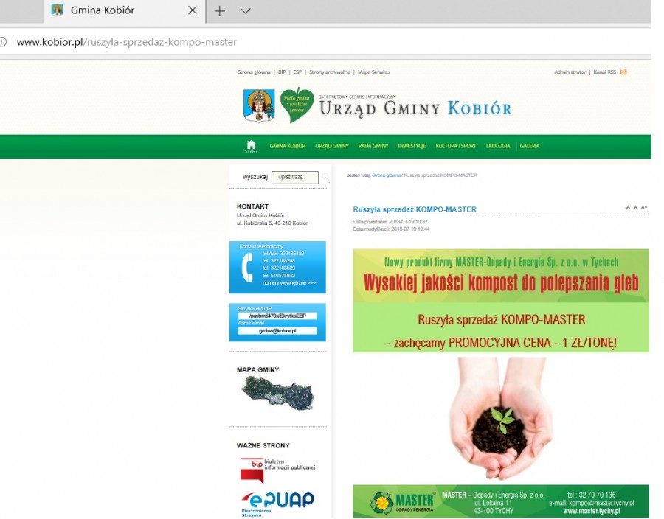Click the ePUAP address /puybm6470x/SkrytkaESP field
The height and width of the screenshot is (519, 664).
coord(277,316)
